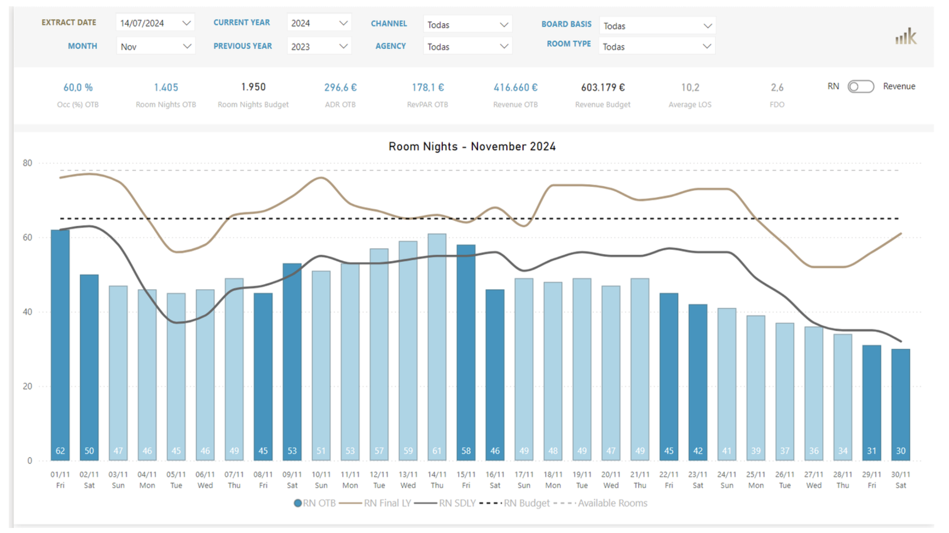Click the 17/11 Sun axis label

point(524,480)
